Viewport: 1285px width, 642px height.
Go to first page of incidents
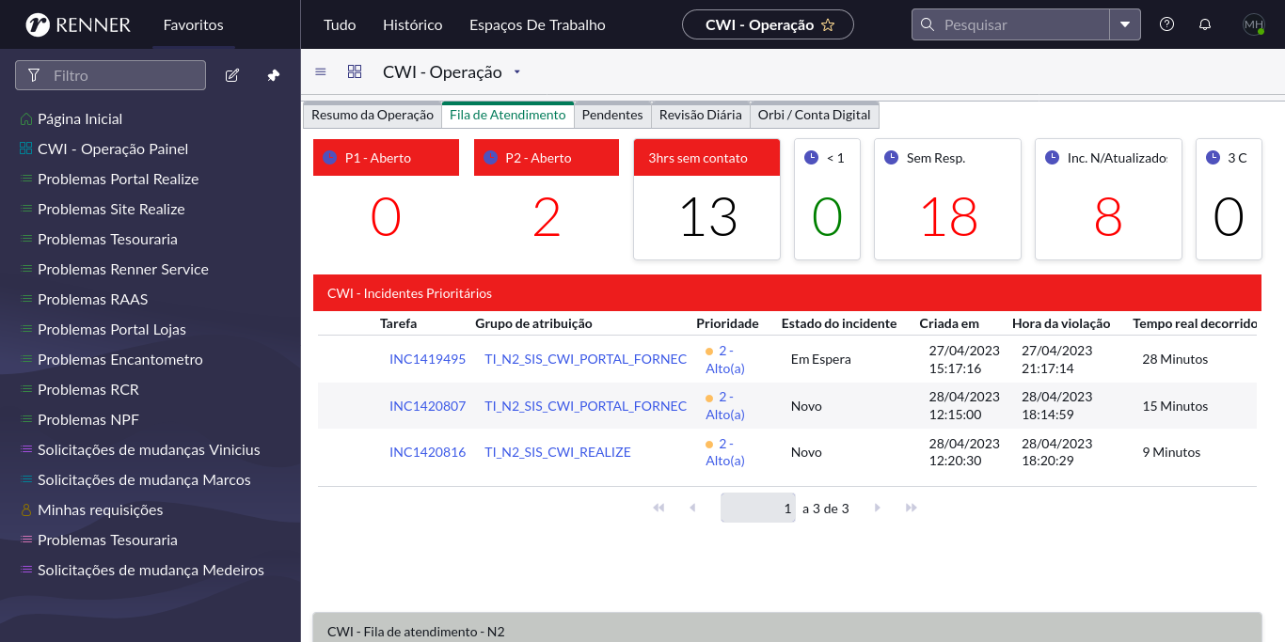click(658, 508)
